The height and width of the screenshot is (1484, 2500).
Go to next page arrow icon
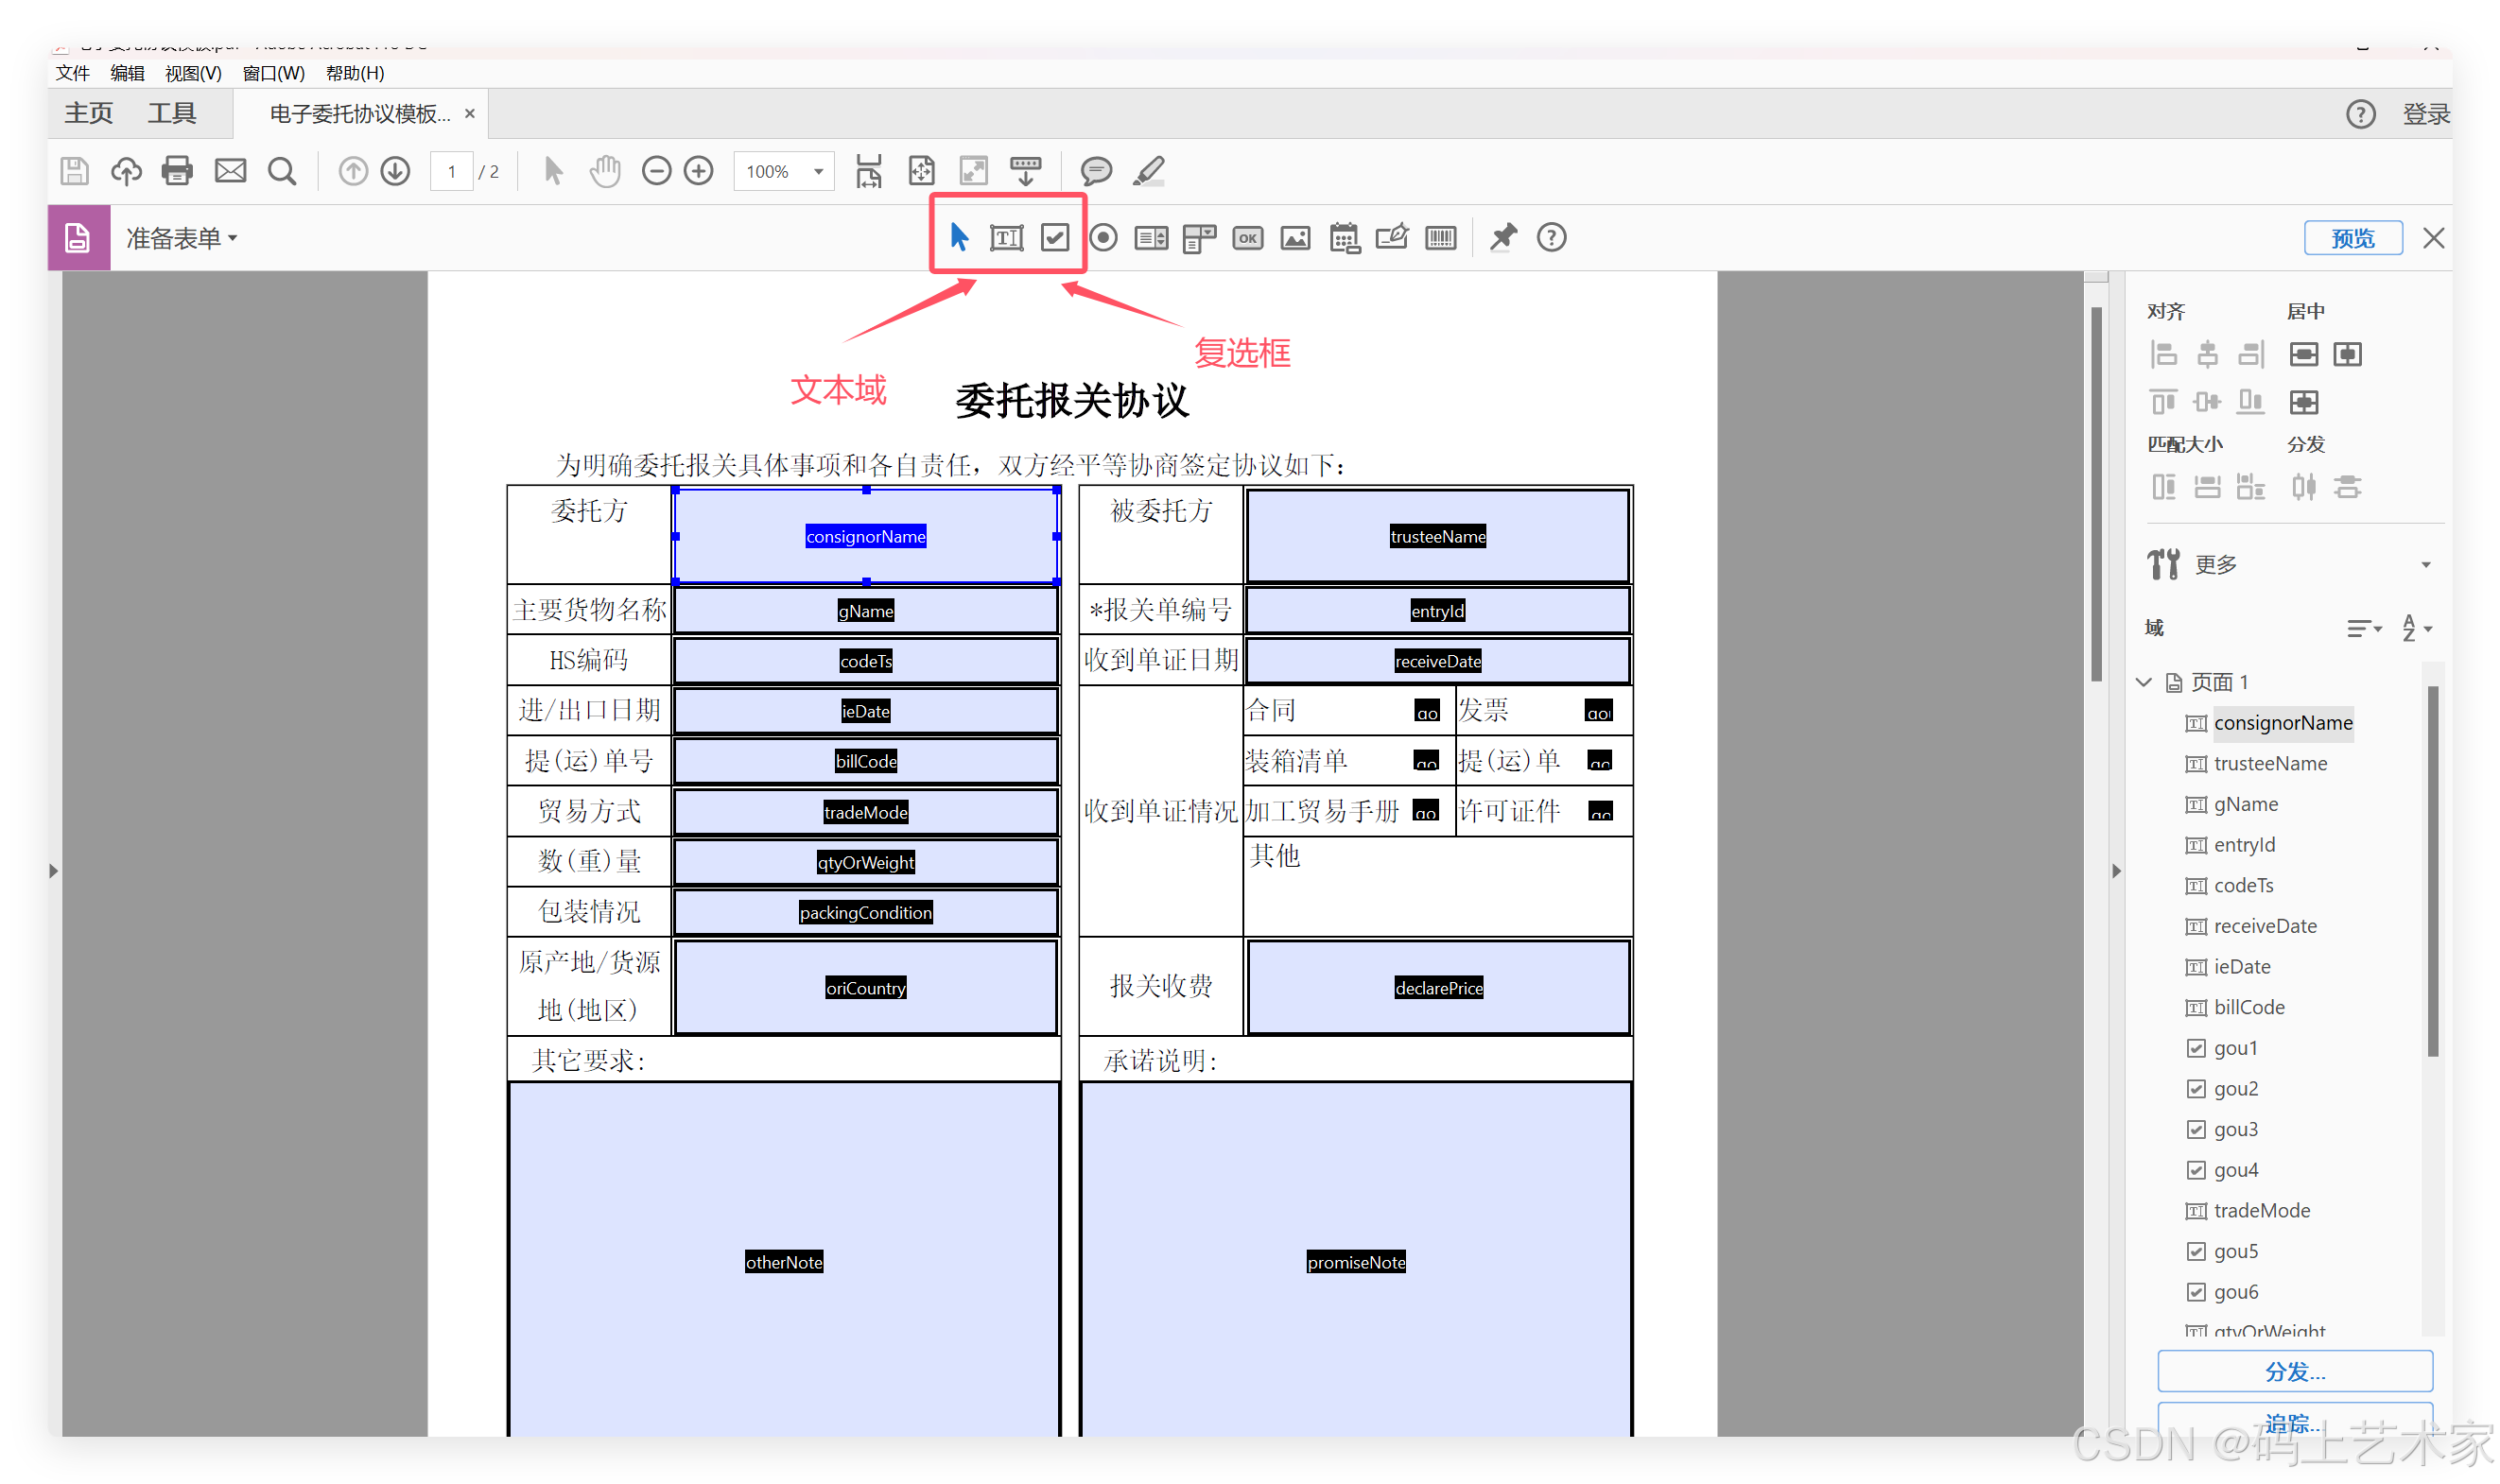pos(396,171)
